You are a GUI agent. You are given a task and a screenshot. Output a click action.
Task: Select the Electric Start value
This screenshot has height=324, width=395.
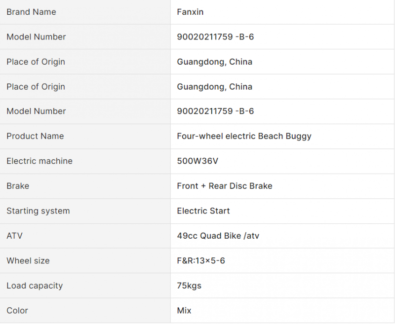(x=203, y=211)
